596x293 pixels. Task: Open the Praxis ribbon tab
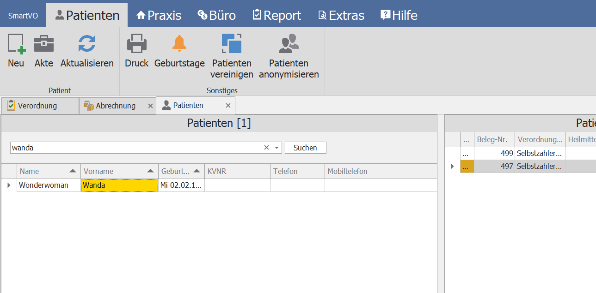pyautogui.click(x=159, y=15)
